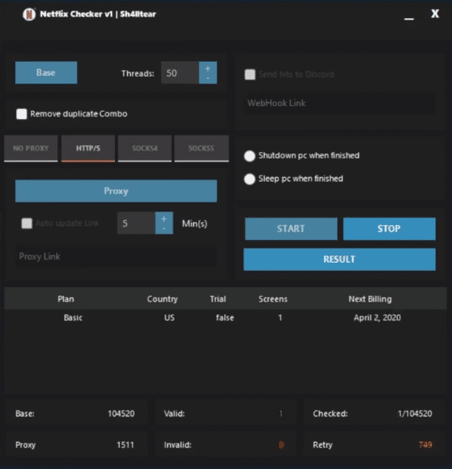Screen dimensions: 452x469
Task: Click the false trial cell
Action: coord(225,318)
